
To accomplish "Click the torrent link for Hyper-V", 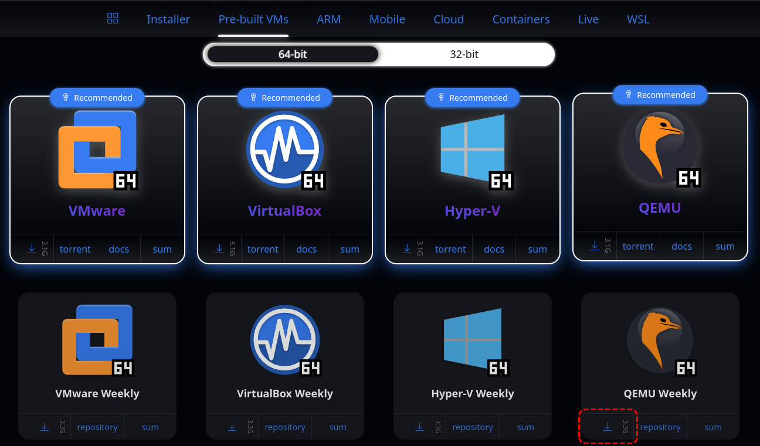I will point(450,249).
